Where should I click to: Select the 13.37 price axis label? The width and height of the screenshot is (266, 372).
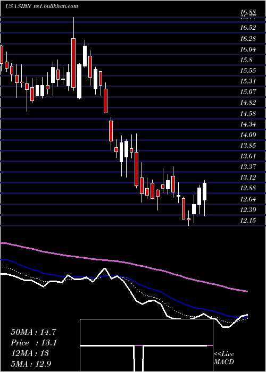coord(248,167)
